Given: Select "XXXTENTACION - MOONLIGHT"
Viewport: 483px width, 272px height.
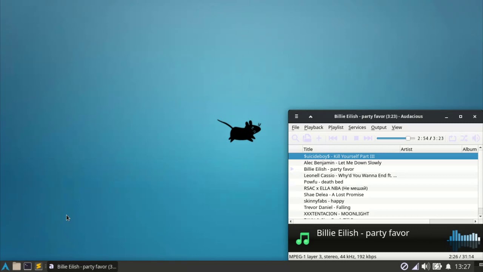Looking at the screenshot, I should 383,214.
